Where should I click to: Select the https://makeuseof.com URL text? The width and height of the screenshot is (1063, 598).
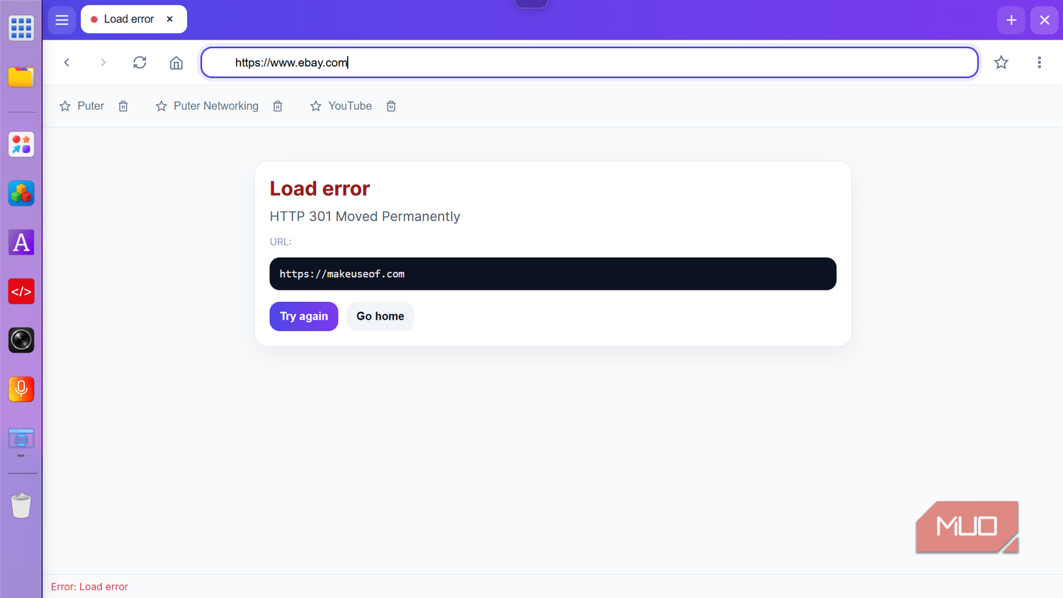(342, 274)
